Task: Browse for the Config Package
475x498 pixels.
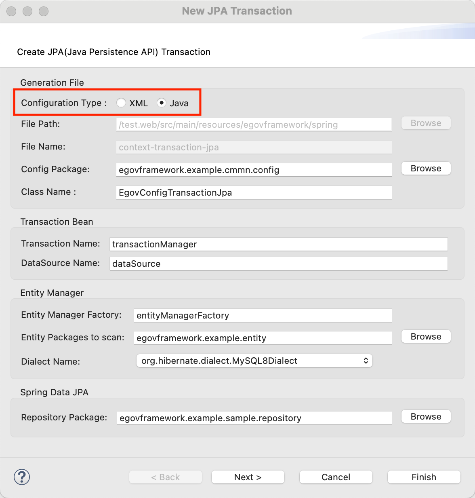Action: tap(426, 169)
